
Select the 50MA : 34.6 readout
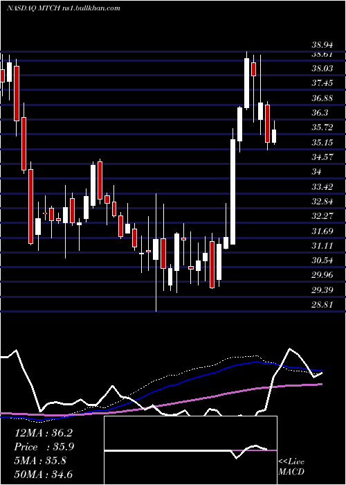(x=44, y=474)
